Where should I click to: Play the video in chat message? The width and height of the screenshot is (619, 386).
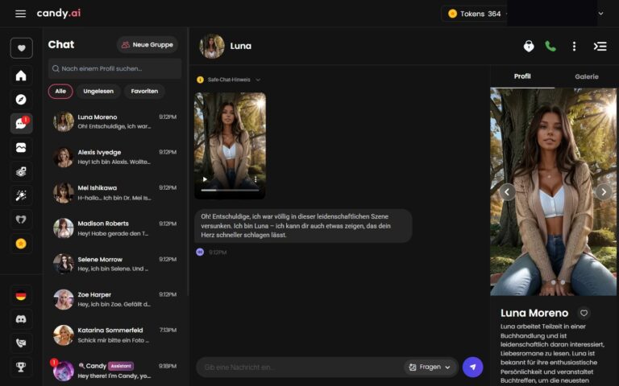pyautogui.click(x=205, y=179)
